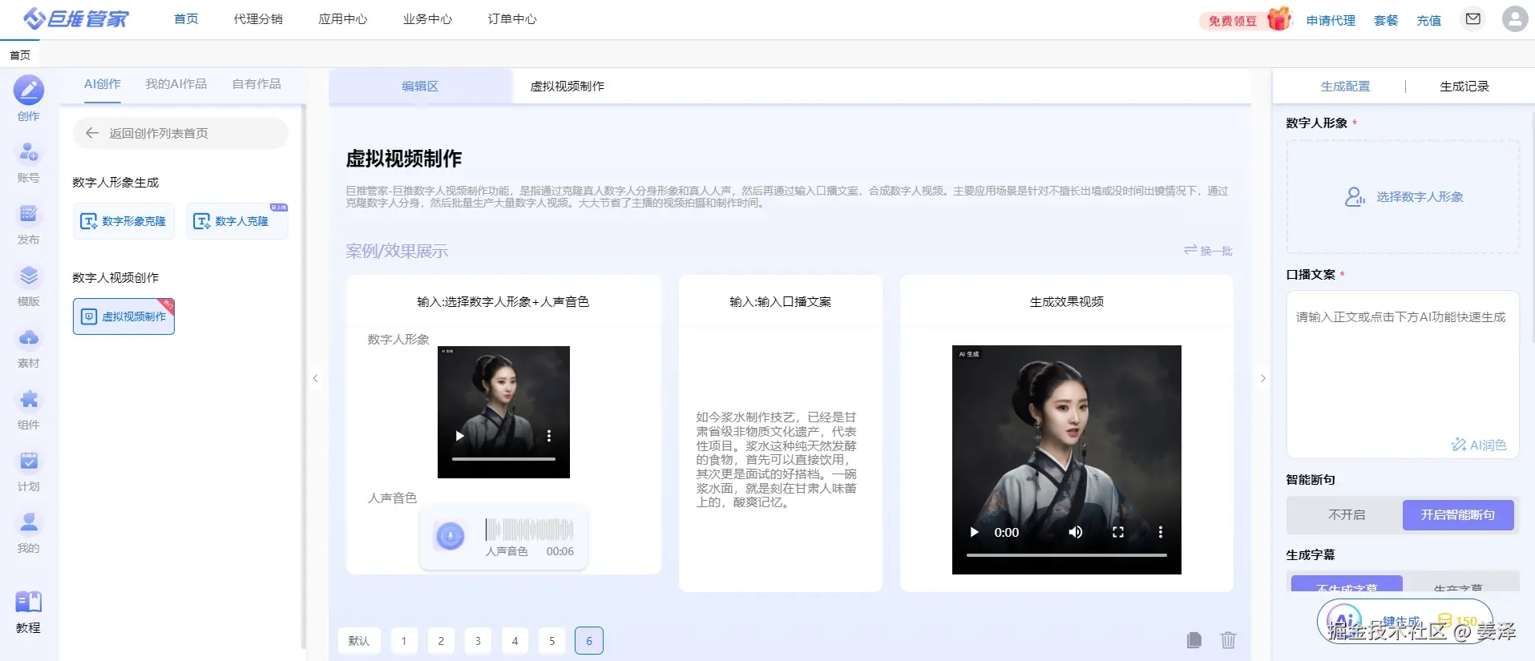
Task: Click the 数字形象克隆 button
Action: [x=123, y=221]
